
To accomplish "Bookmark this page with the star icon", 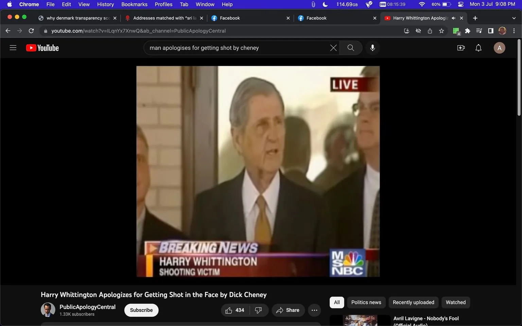I will [441, 31].
